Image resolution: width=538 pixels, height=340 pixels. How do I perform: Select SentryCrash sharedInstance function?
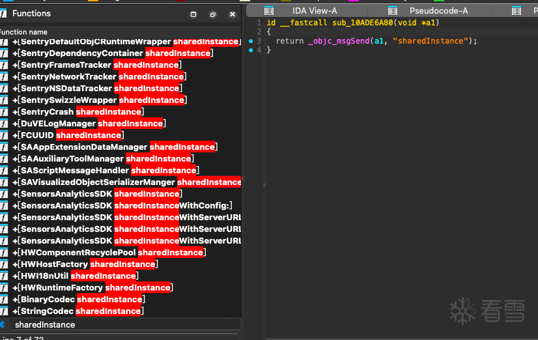point(120,111)
